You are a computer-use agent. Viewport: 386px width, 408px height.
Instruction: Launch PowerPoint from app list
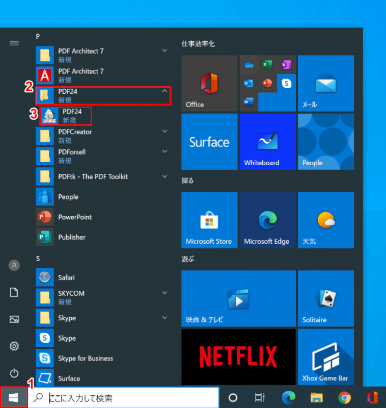[103, 217]
